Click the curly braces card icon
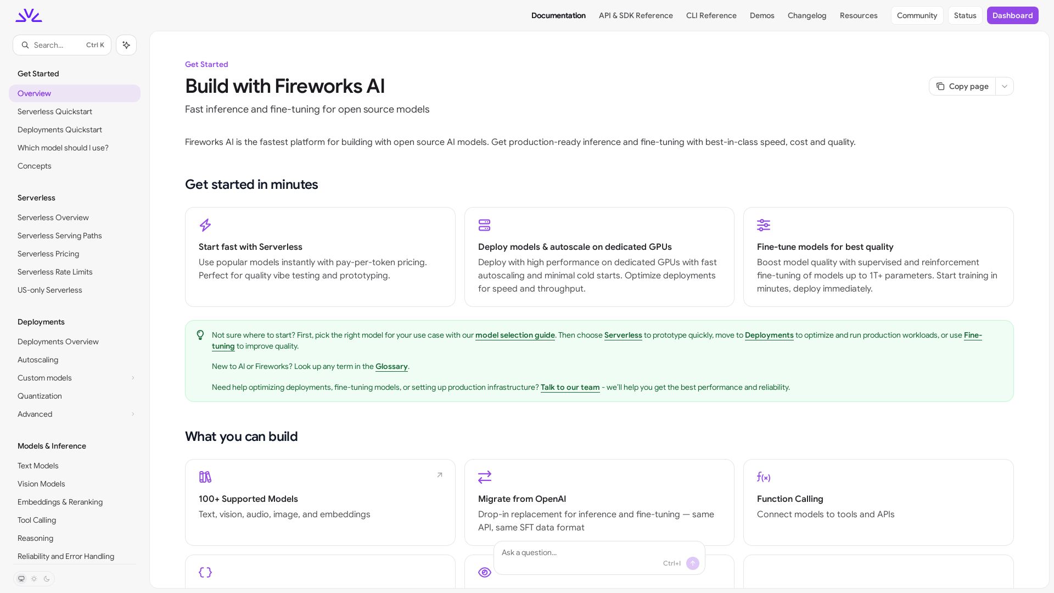Viewport: 1054px width, 593px height. 205,572
